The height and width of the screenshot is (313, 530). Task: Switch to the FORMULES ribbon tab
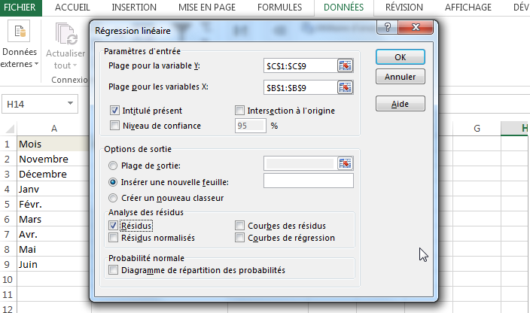click(x=279, y=8)
